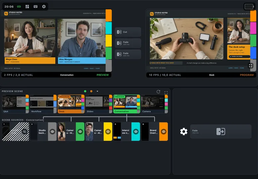Screen dimensions: 258x179
Task: Select the Q&A scene
Action: pyautogui.click(x=16, y=104)
